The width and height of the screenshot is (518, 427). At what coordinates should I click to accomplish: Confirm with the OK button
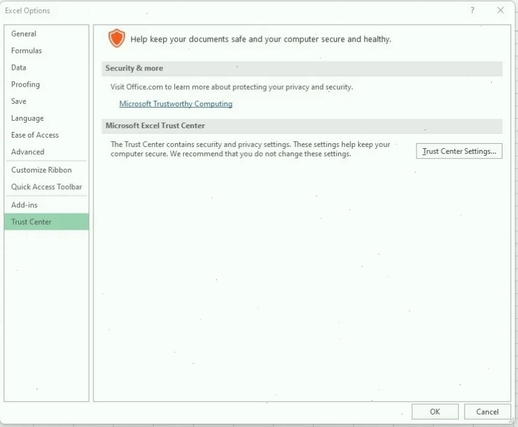pyautogui.click(x=435, y=411)
